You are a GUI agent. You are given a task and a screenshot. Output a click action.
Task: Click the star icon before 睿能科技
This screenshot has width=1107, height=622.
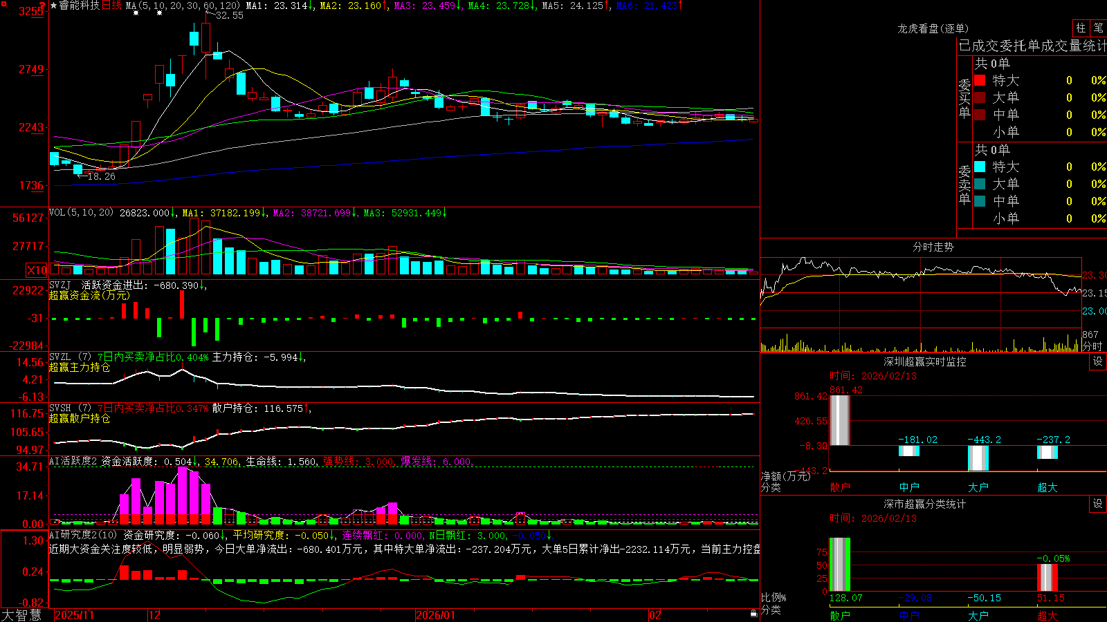click(54, 6)
